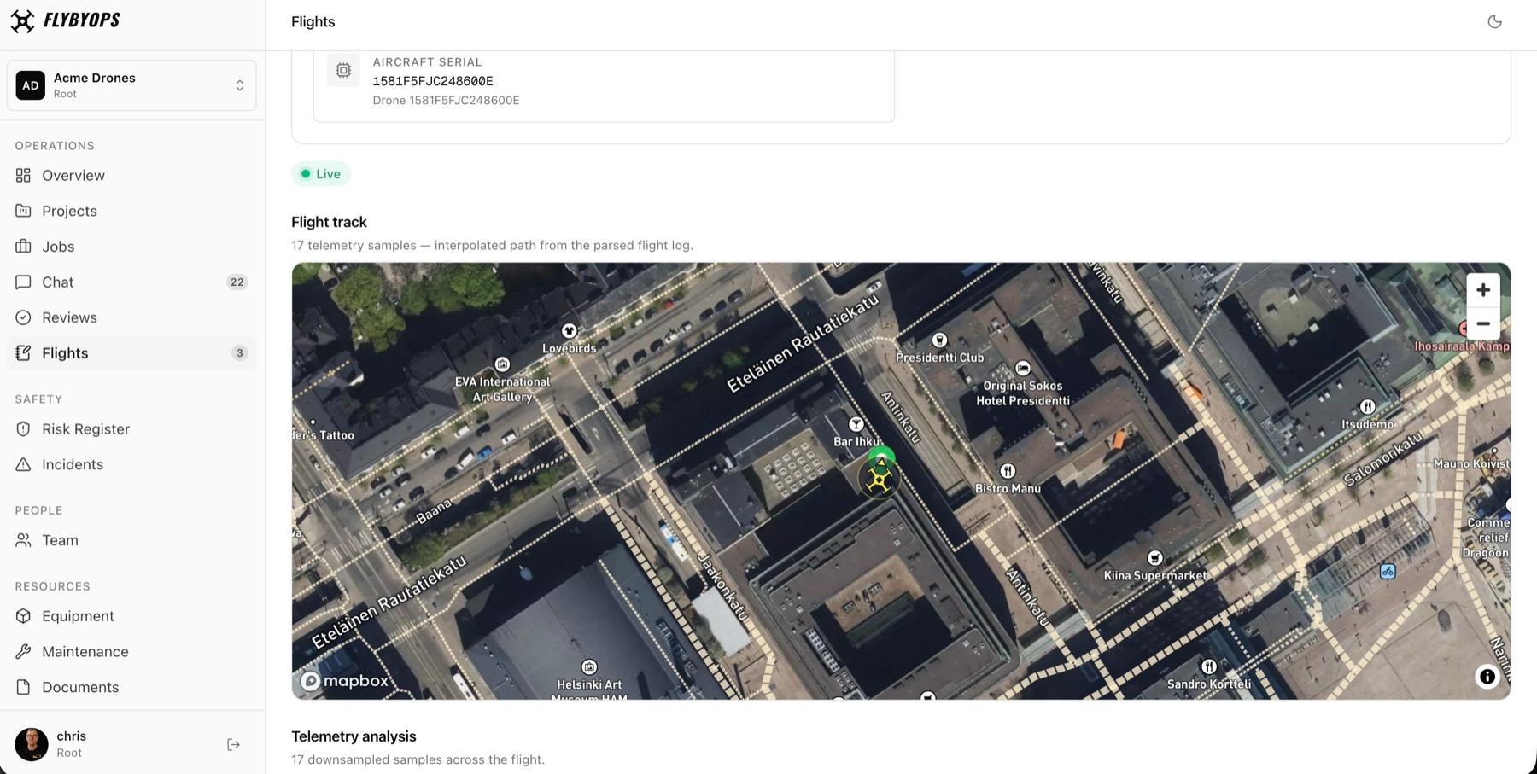Click the Flight track heading

[329, 222]
